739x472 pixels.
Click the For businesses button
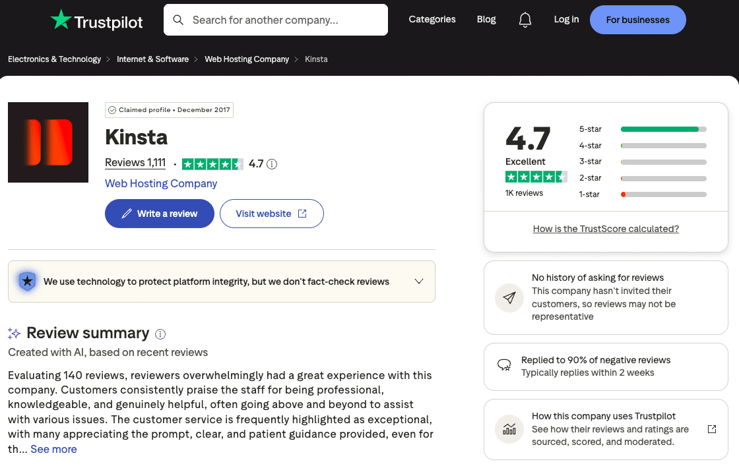point(637,20)
